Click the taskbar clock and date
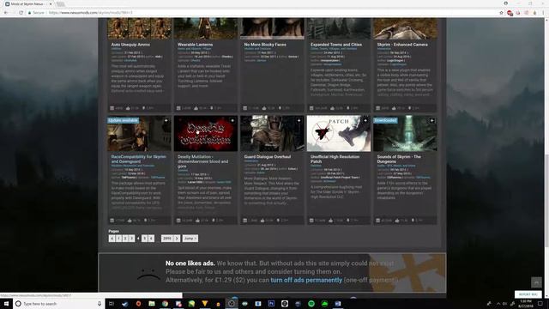The image size is (549, 309). click(526, 303)
